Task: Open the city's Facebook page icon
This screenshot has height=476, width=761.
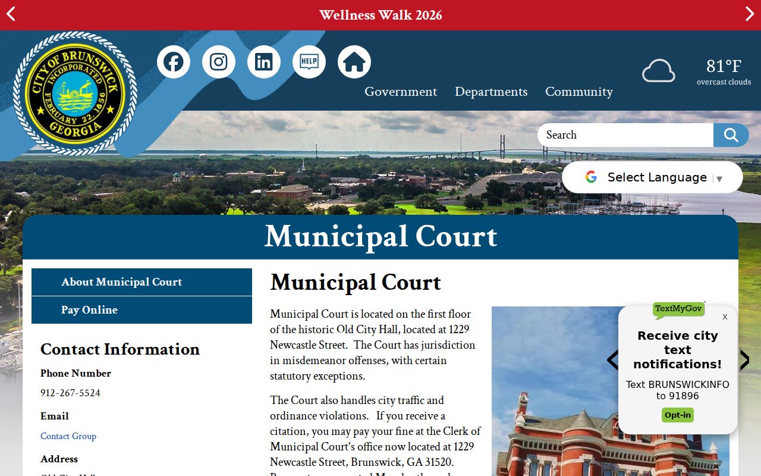Action: click(174, 62)
